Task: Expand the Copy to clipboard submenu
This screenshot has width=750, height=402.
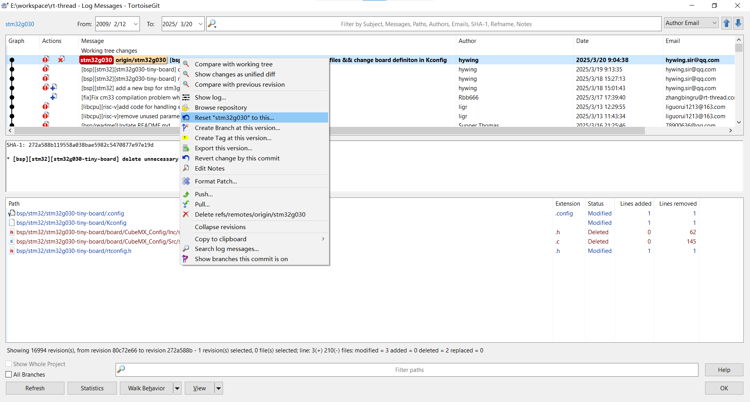Action: click(x=323, y=239)
